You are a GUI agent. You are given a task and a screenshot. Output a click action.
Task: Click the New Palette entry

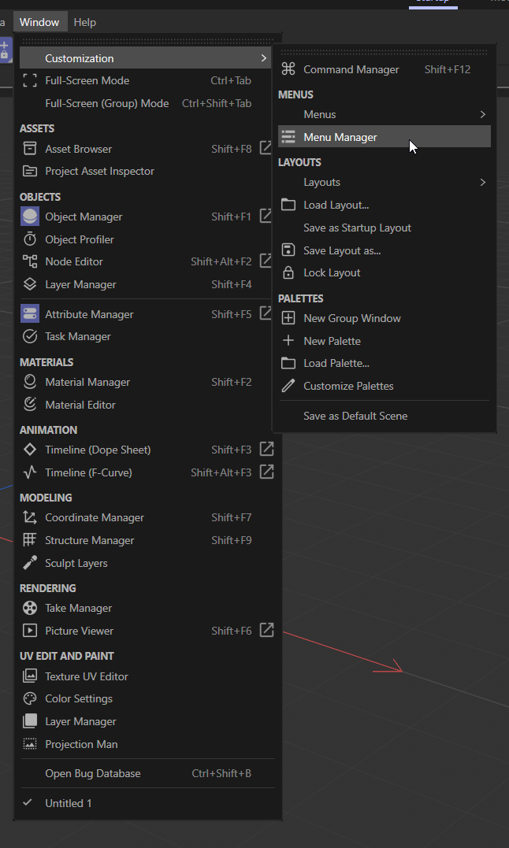[384, 341]
